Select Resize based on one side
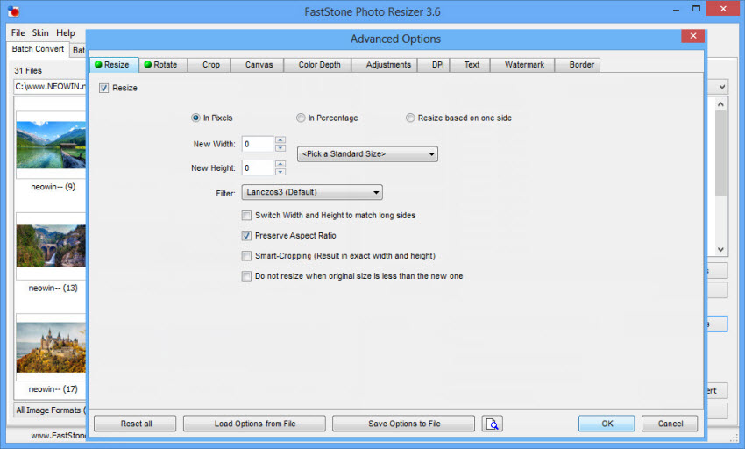The height and width of the screenshot is (449, 745). [x=410, y=118]
